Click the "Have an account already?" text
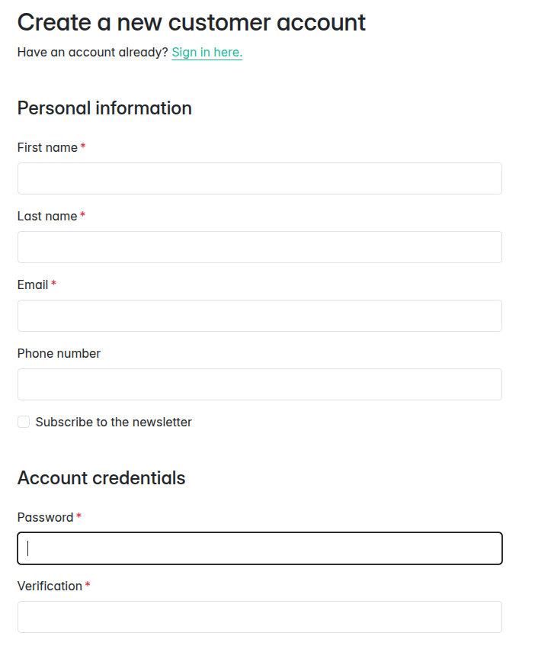 [x=92, y=53]
